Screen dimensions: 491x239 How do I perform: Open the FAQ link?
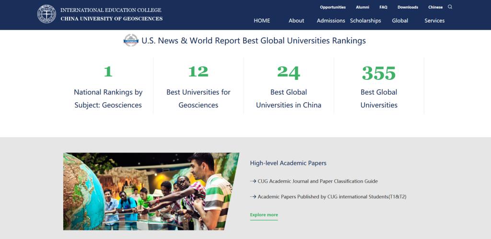click(383, 7)
